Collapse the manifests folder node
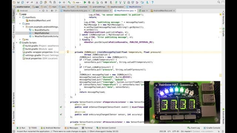 pyautogui.click(x=20, y=17)
